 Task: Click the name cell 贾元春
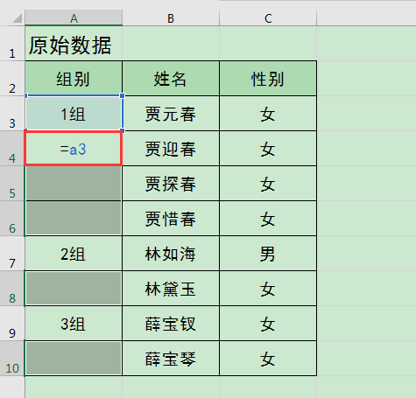click(171, 114)
